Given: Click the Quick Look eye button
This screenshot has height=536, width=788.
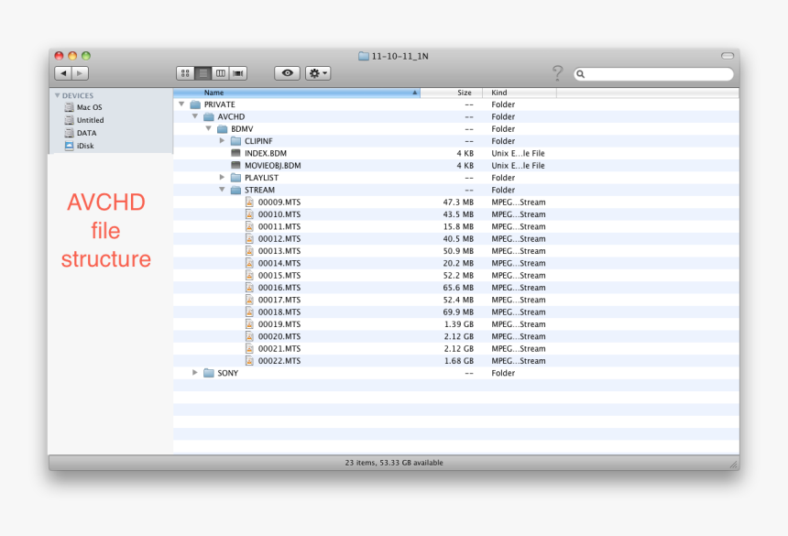Looking at the screenshot, I should (x=287, y=73).
